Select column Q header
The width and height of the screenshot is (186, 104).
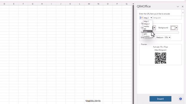[x=127, y=4]
